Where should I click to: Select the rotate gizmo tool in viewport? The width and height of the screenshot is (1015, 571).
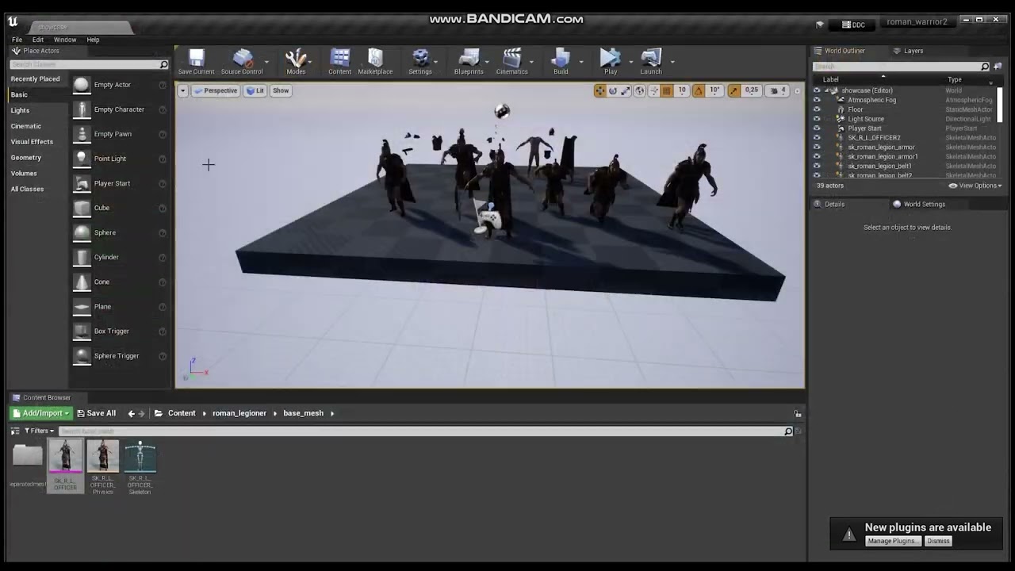(x=613, y=90)
